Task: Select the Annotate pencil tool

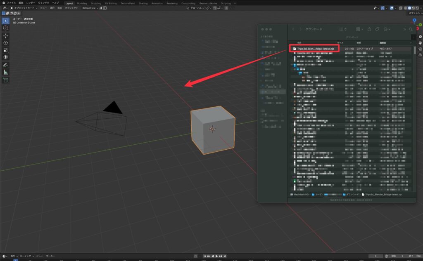Action: point(6,65)
